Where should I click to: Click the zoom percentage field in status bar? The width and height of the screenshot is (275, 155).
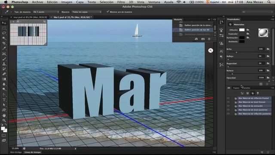[x=15, y=149]
